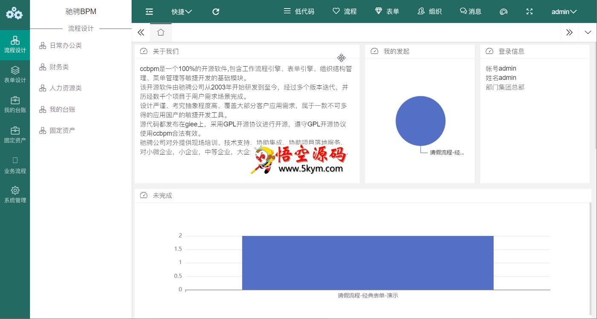Open 系统管理 gear module

tap(15, 194)
